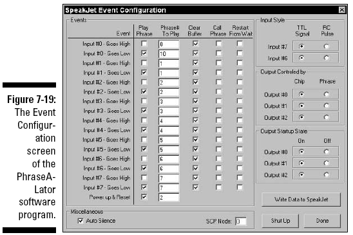
Task: Uncheck Clear Buffer for Input #1 Goes High
Action: [x=195, y=63]
